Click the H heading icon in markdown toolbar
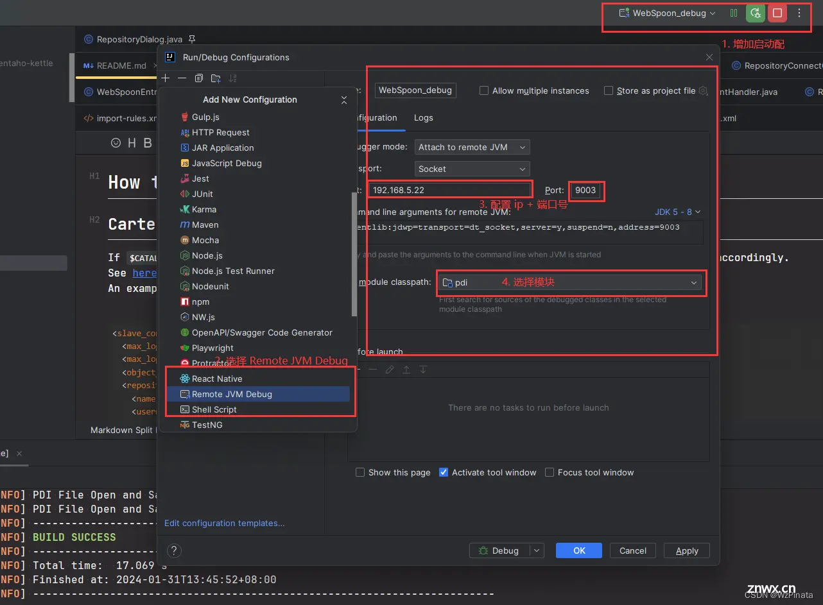823x605 pixels. pyautogui.click(x=132, y=143)
